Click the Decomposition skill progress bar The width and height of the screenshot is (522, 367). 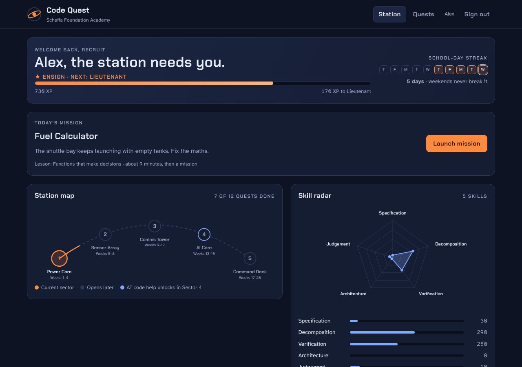tap(407, 332)
